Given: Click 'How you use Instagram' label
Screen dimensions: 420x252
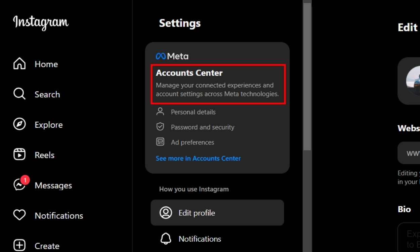Looking at the screenshot, I should pyautogui.click(x=194, y=189).
